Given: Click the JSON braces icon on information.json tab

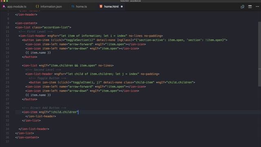Looking at the screenshot, I should coord(37,7).
